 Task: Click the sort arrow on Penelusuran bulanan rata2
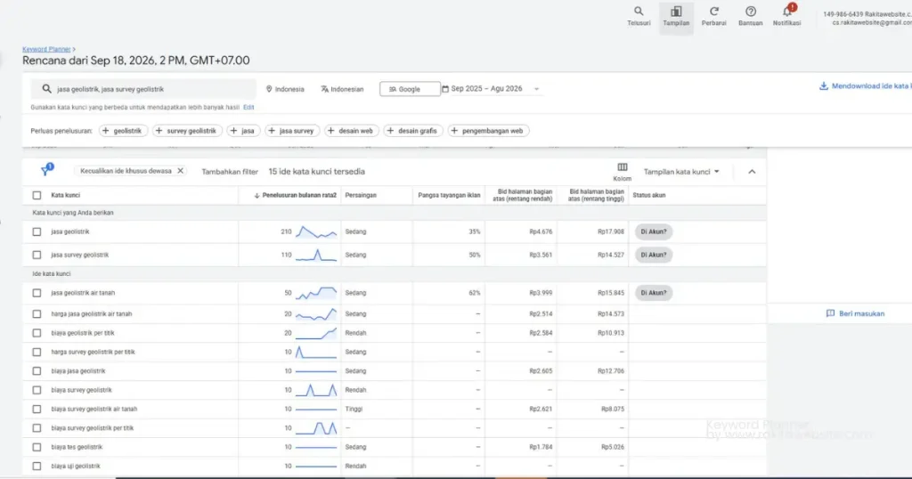coord(256,195)
